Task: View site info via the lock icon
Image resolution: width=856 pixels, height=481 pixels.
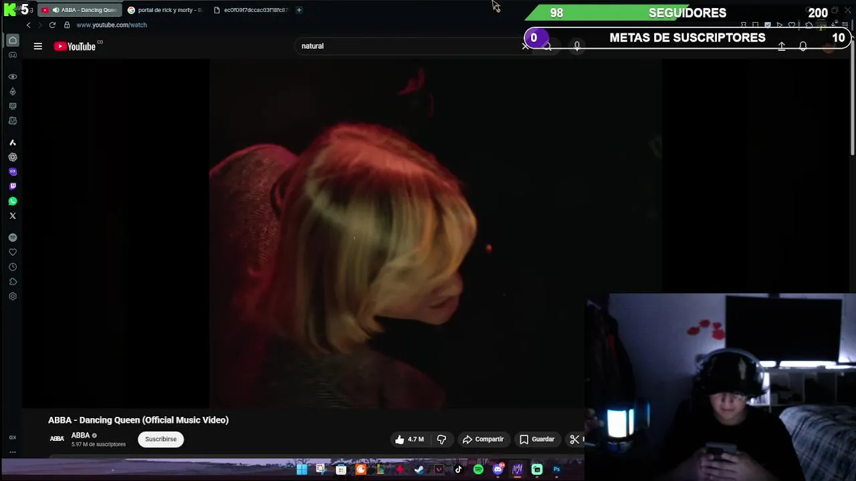Action: point(67,25)
